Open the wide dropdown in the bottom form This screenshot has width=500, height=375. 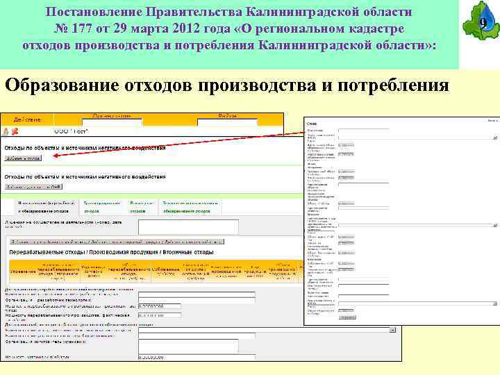point(267,330)
